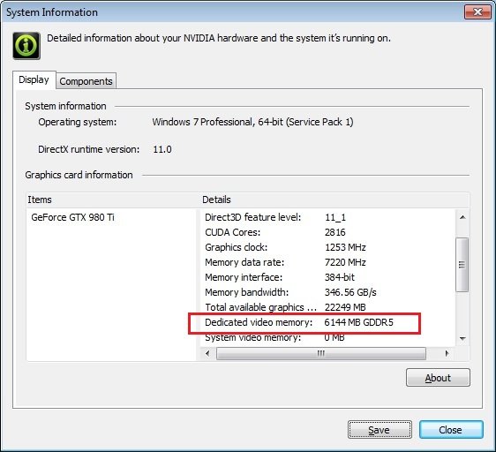Select the System video memory row
The image size is (496, 452).
coord(327,338)
